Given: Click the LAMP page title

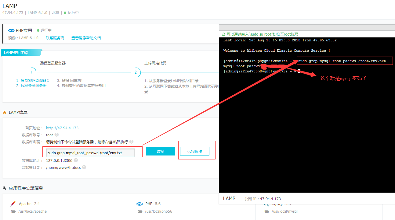Looking at the screenshot, I should click(x=10, y=6).
